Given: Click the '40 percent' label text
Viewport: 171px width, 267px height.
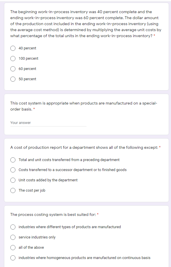Looking at the screenshot, I should point(27,48).
